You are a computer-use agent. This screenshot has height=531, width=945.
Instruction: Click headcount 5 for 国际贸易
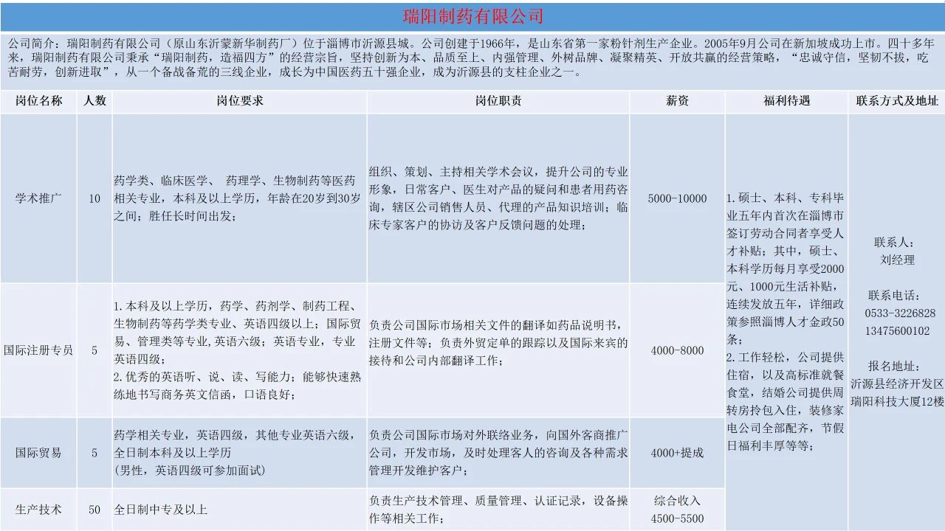(94, 453)
